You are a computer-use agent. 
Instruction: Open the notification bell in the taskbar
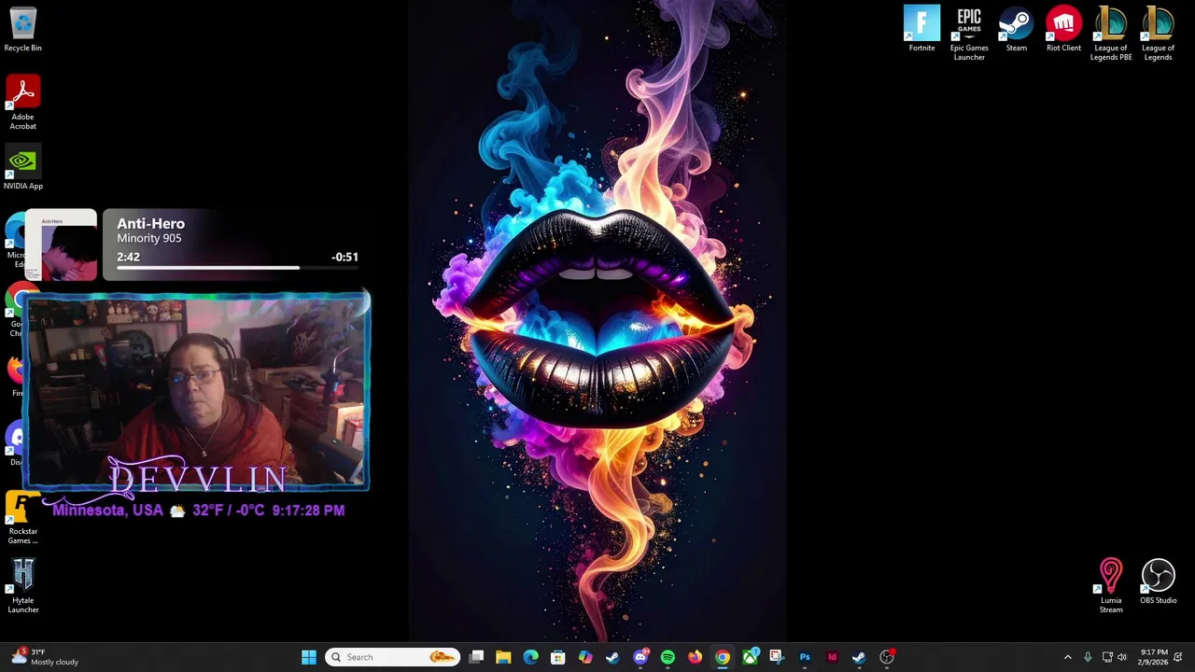(x=1178, y=657)
